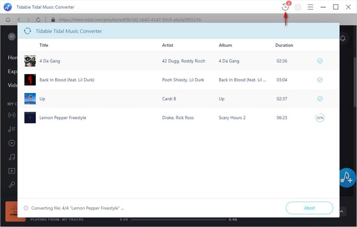
Task: Click the 4 Da Gang album cover
Action: [x=30, y=61]
